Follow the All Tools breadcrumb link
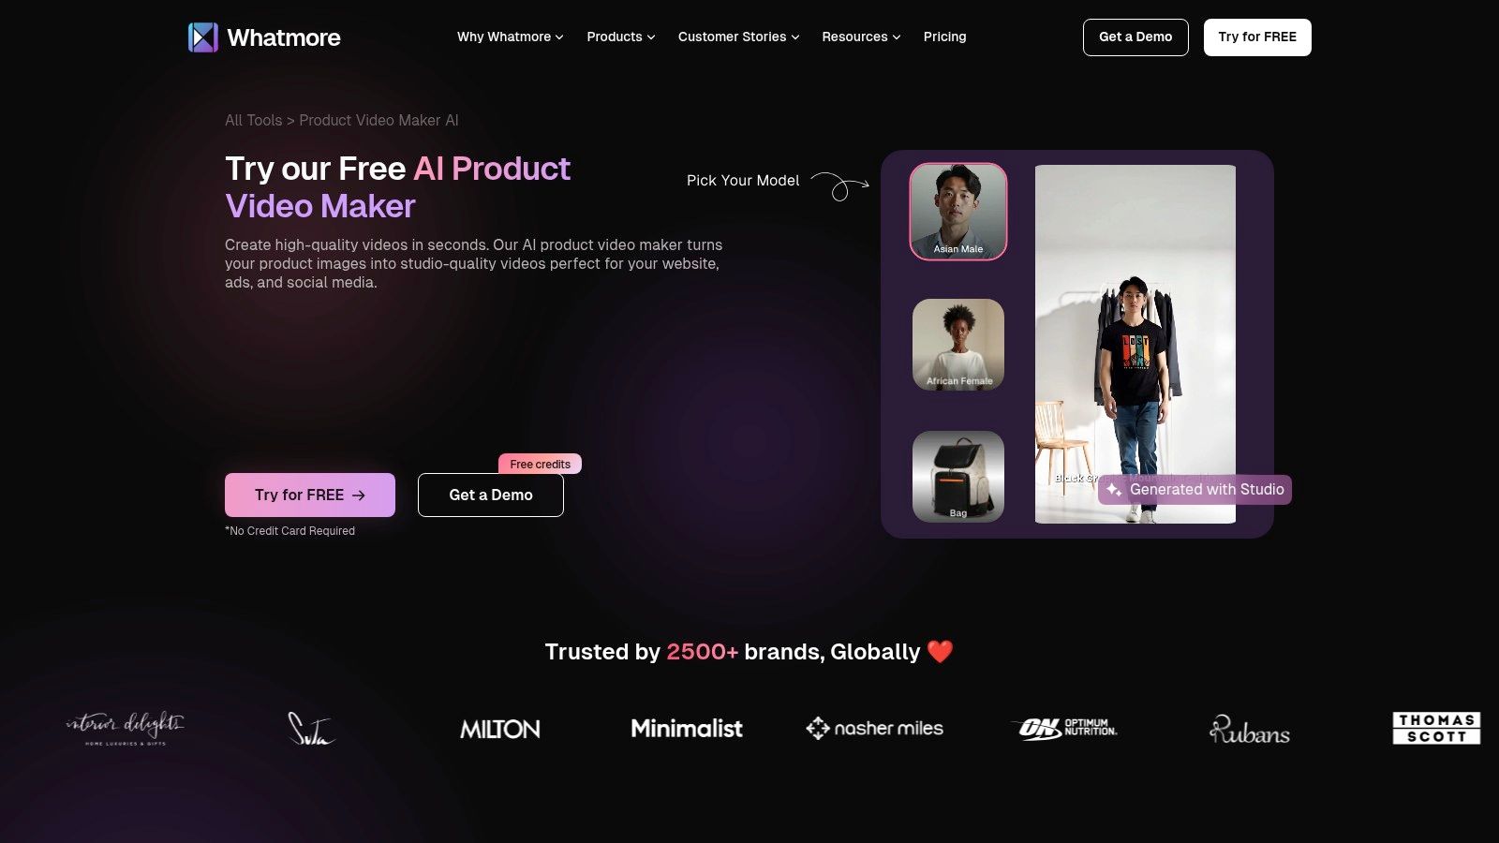This screenshot has height=843, width=1499. [x=253, y=120]
